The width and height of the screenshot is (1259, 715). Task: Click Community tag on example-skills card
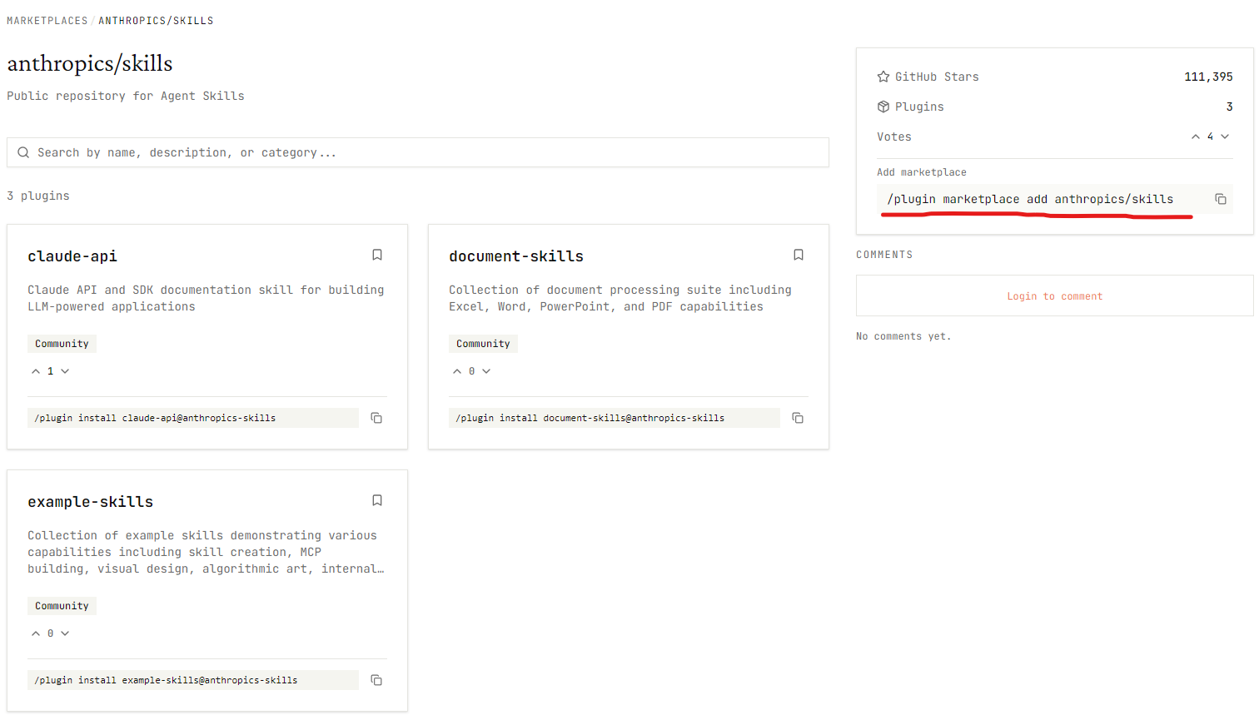pyautogui.click(x=62, y=606)
